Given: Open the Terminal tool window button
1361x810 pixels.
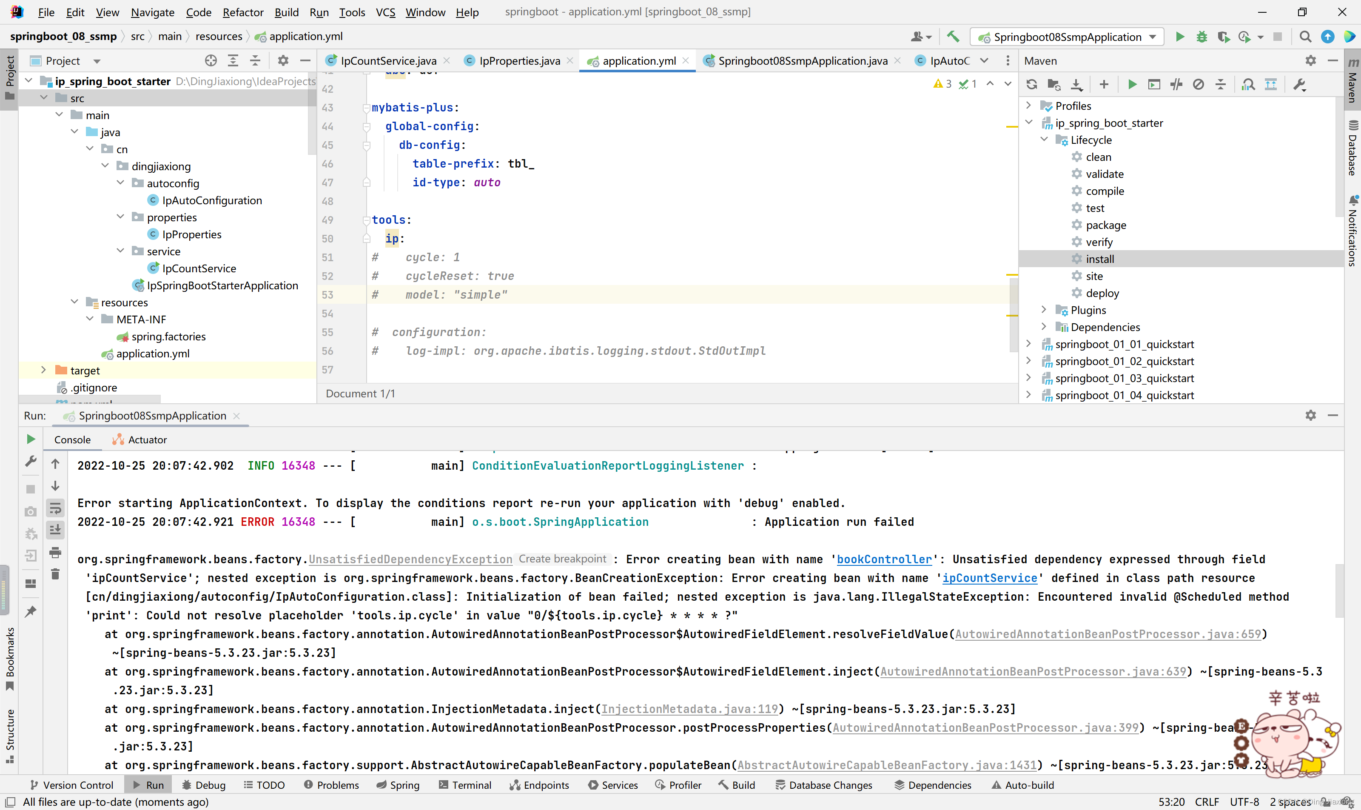Looking at the screenshot, I should (465, 785).
